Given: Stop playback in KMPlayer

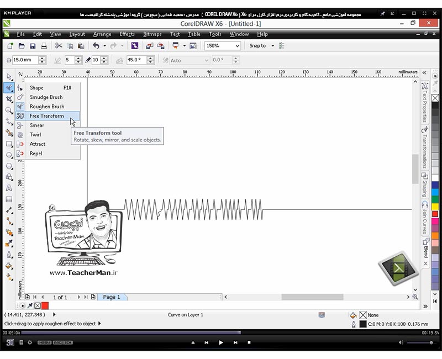Looking at the screenshot, I should point(249,342).
